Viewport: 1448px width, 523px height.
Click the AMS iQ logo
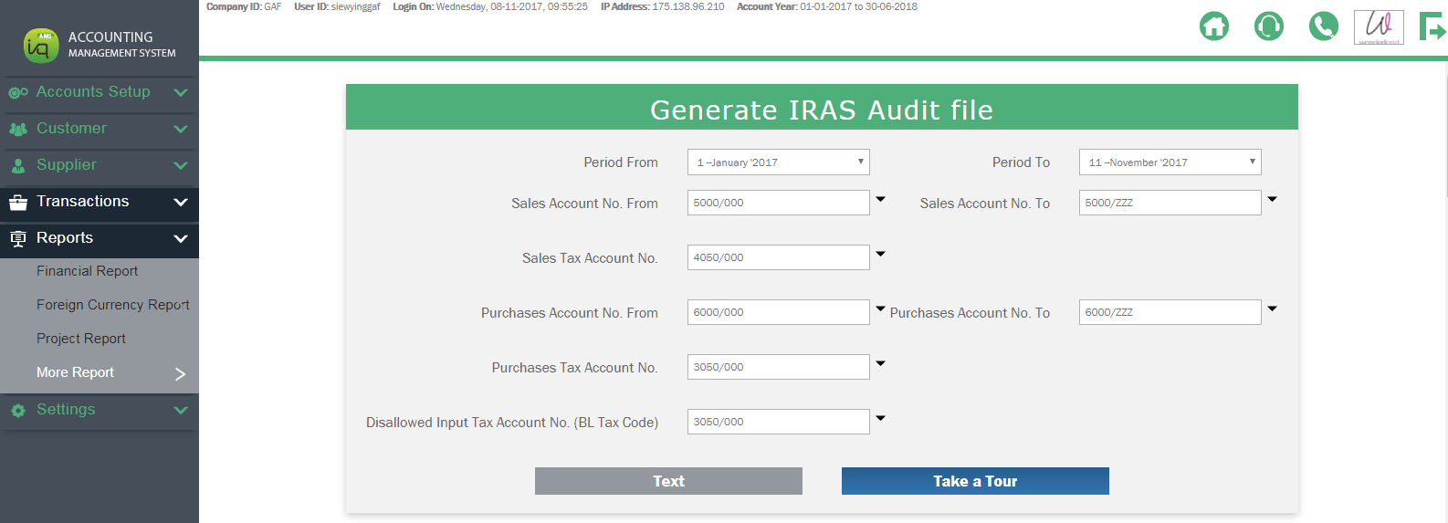(41, 45)
